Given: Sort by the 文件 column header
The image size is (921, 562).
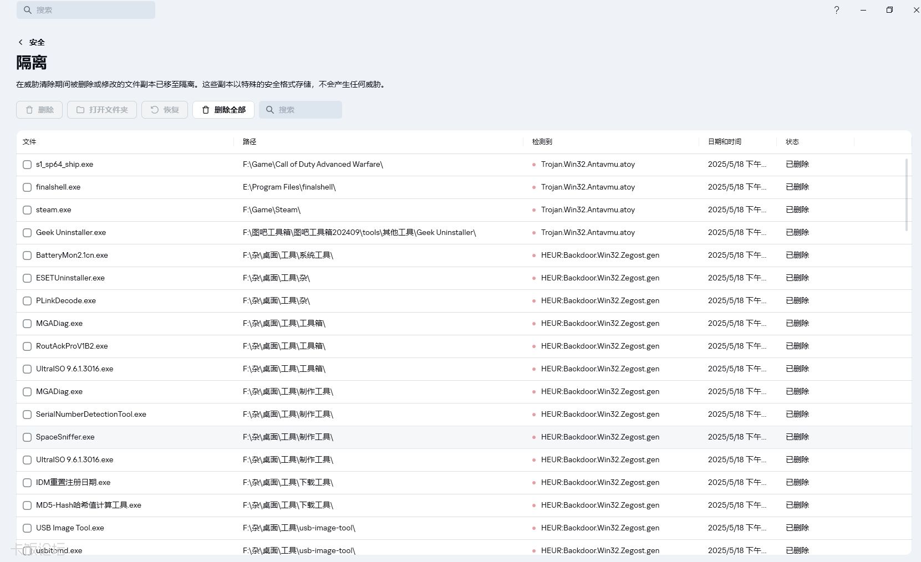Looking at the screenshot, I should pyautogui.click(x=29, y=142).
